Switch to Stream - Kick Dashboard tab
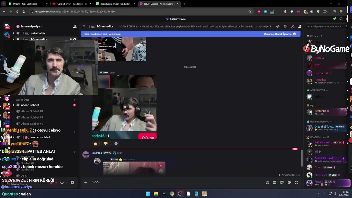The height and width of the screenshot is (198, 352). [28, 4]
